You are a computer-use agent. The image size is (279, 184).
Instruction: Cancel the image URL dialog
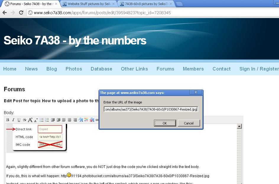[x=189, y=123]
